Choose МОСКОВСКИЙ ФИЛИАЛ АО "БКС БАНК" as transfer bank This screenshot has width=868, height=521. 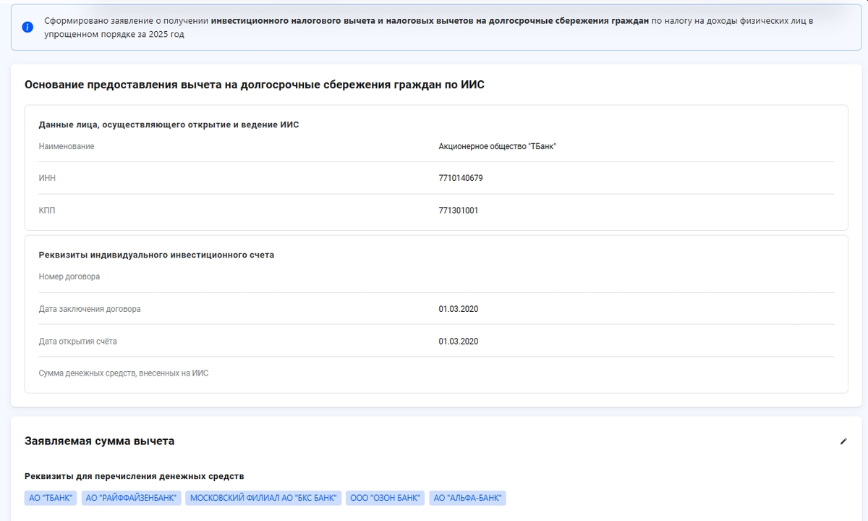[263, 498]
